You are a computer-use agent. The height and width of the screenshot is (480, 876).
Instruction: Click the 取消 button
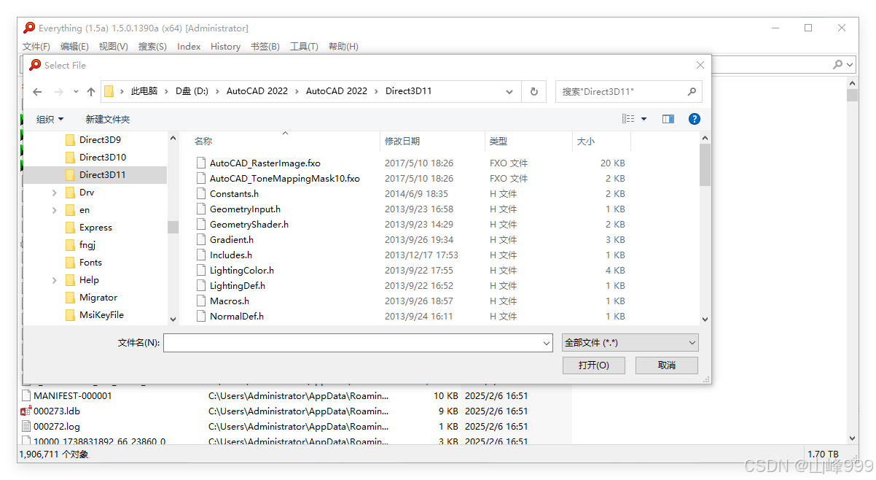(667, 365)
